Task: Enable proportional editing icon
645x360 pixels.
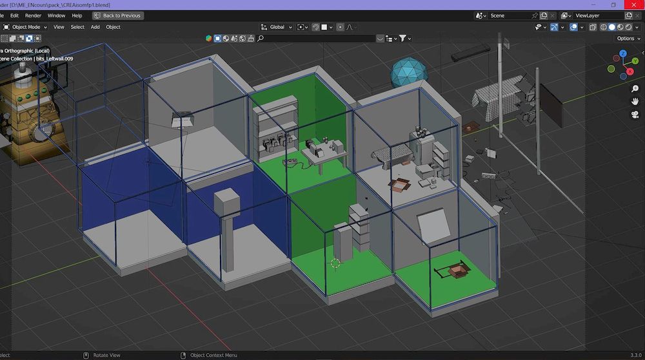Action: pos(340,27)
